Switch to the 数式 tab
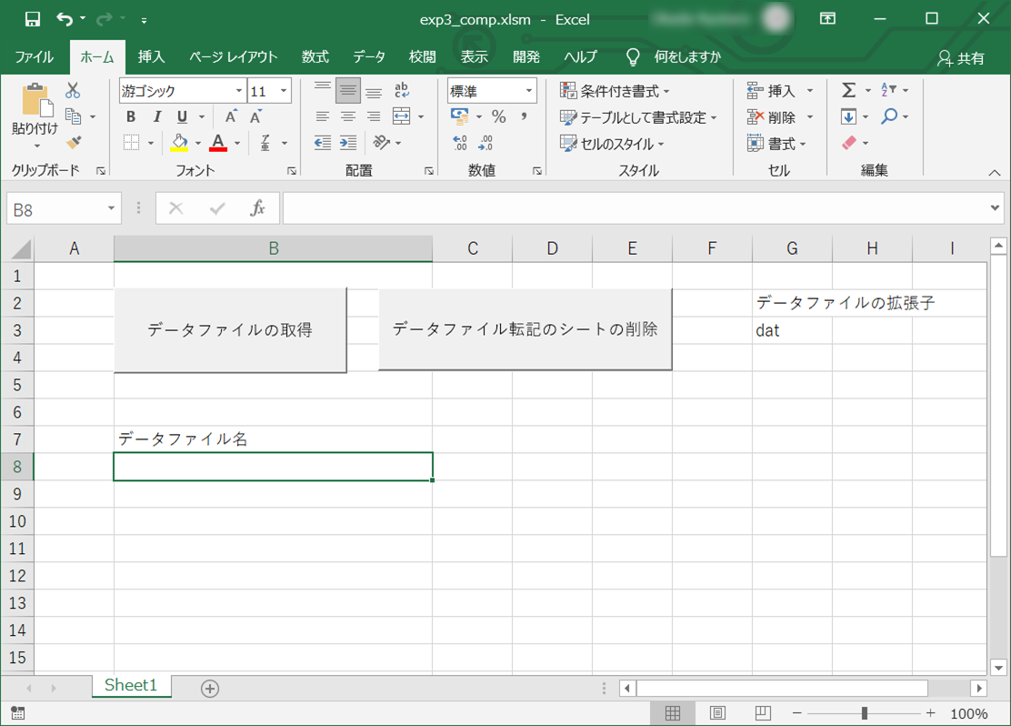This screenshot has height=726, width=1011. [x=315, y=56]
